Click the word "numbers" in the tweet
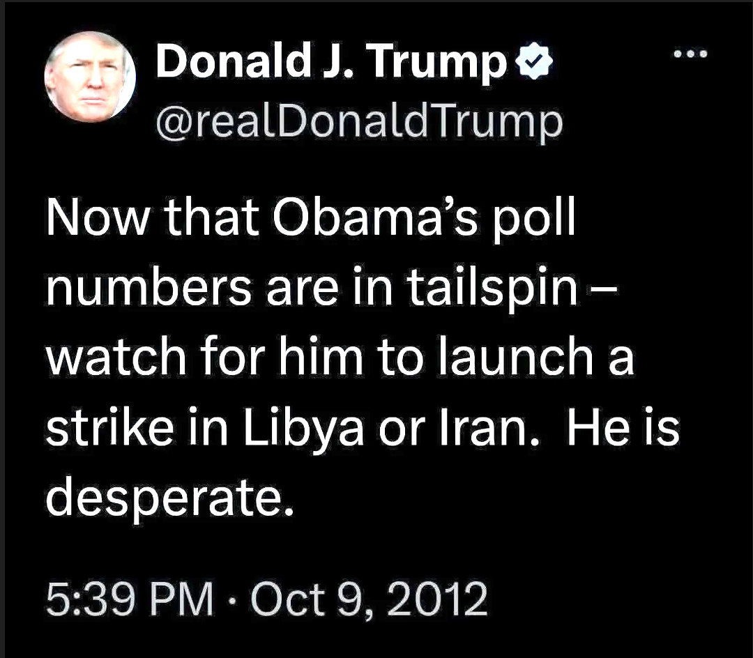 (x=148, y=288)
